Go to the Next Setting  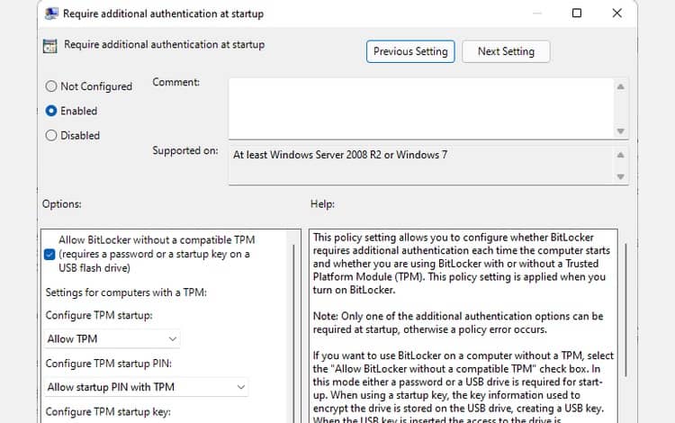click(506, 51)
